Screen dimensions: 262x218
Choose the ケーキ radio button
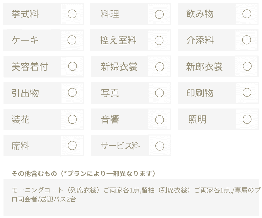72,40
